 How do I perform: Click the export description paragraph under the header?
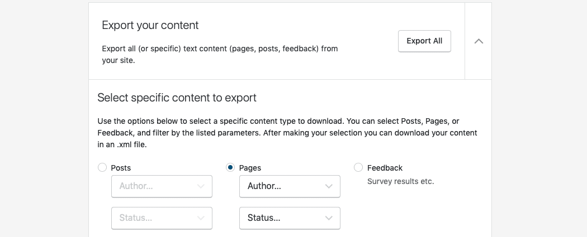tap(220, 55)
